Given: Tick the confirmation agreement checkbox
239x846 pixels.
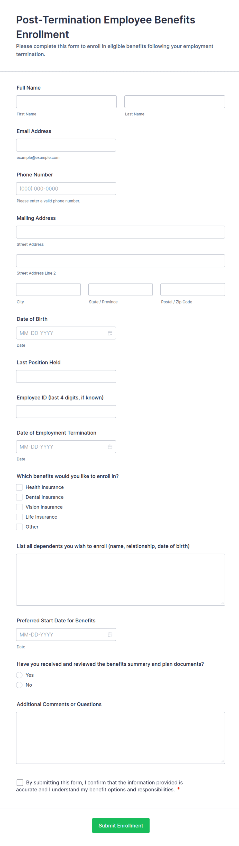Looking at the screenshot, I should click(x=20, y=783).
